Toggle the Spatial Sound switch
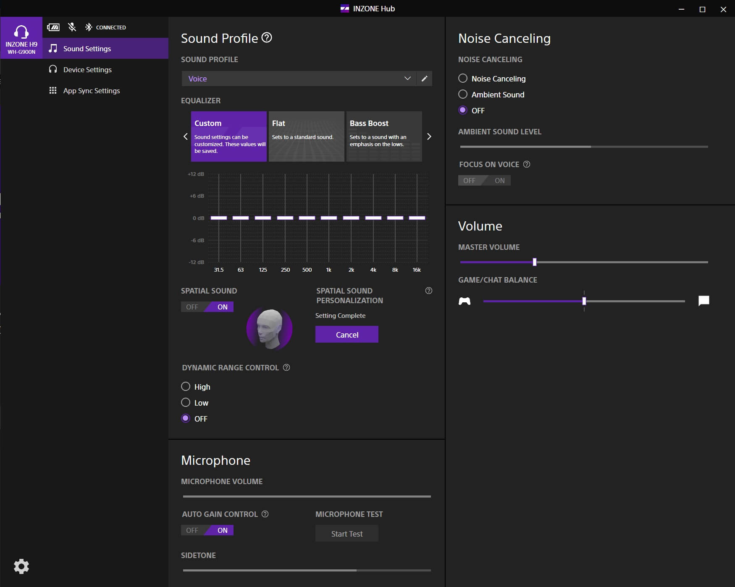735x587 pixels. point(207,307)
